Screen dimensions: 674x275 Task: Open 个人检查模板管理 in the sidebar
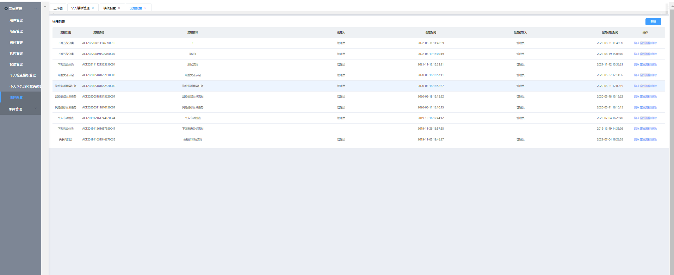(23, 75)
